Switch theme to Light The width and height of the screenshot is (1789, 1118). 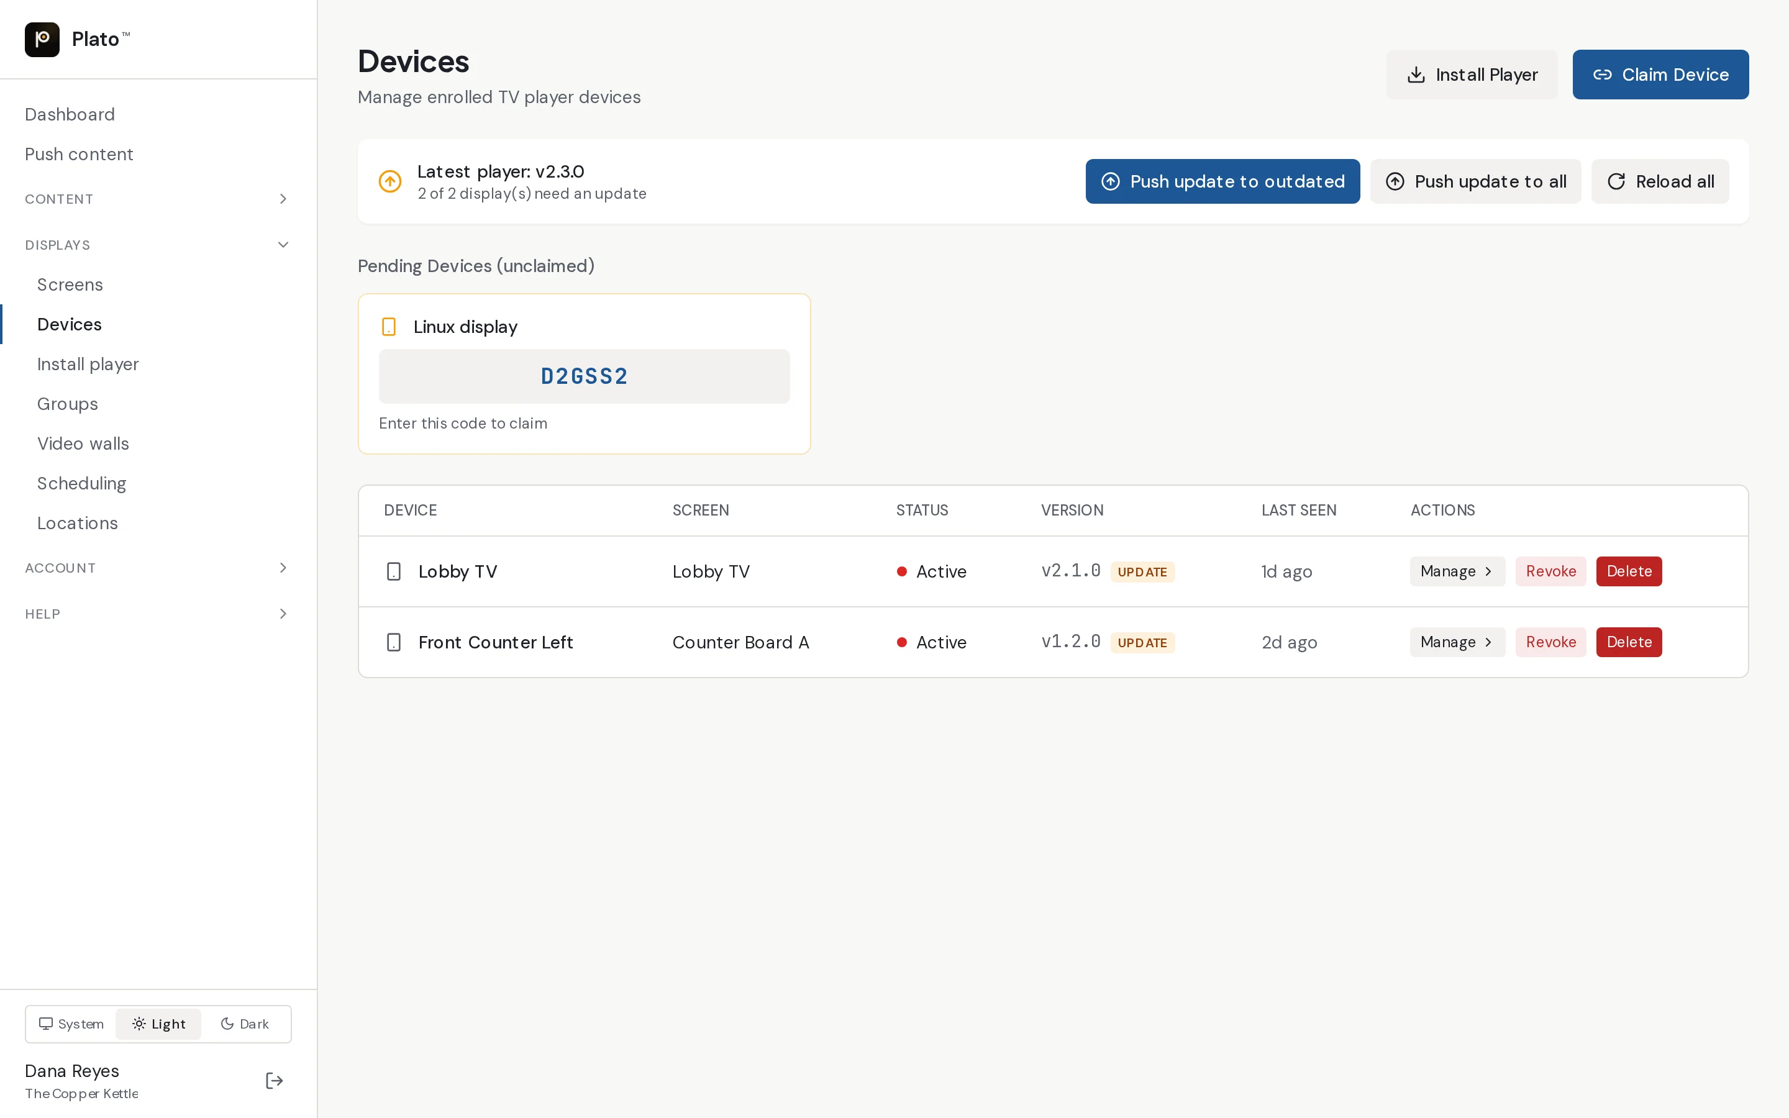[158, 1024]
